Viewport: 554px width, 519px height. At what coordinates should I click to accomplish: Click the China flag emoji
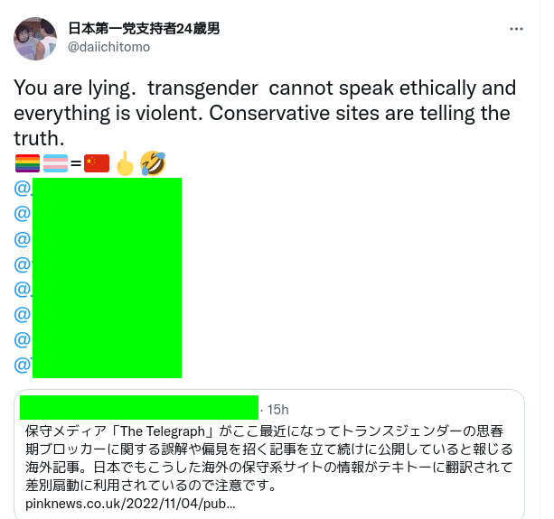[97, 163]
